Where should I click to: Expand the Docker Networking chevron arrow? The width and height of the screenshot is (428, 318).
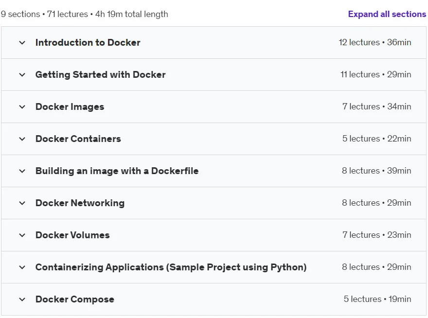click(x=22, y=203)
